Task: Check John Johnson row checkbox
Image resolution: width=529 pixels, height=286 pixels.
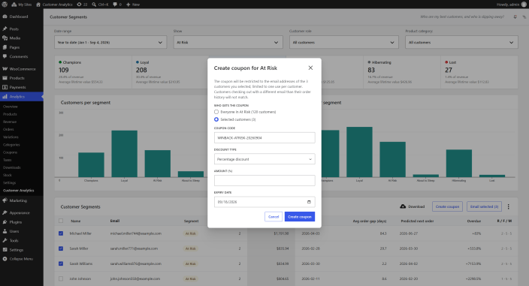Action: 61,279
